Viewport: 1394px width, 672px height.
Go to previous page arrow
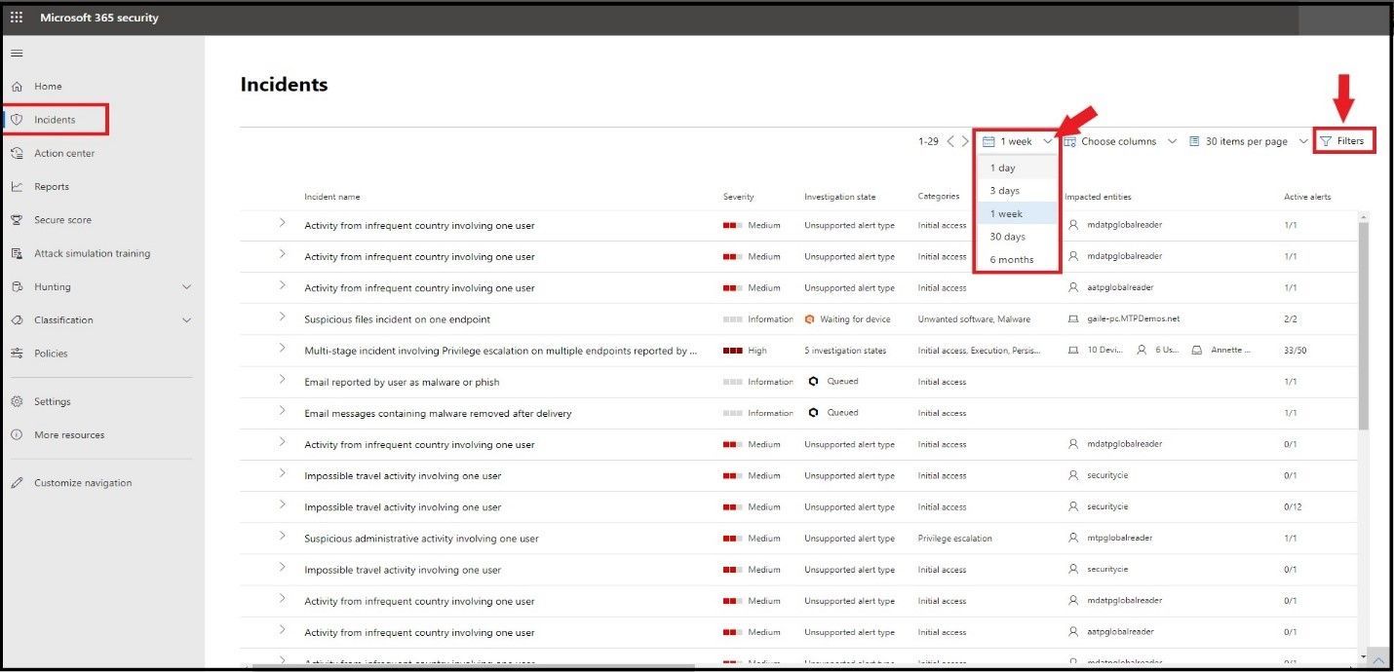point(951,141)
